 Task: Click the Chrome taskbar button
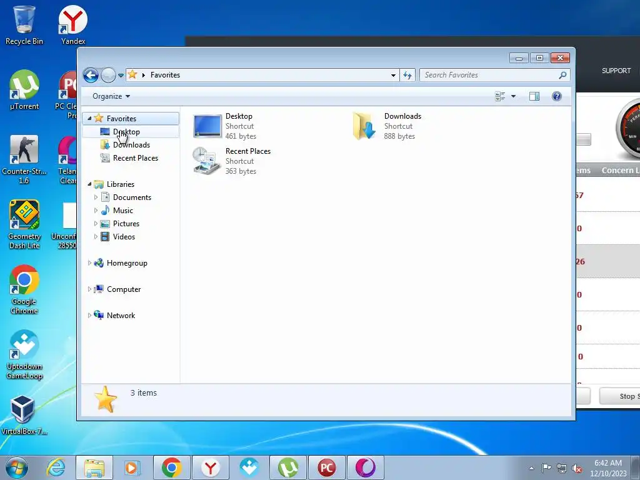pyautogui.click(x=171, y=467)
